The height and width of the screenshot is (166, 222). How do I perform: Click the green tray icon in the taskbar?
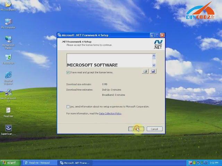pyautogui.click(x=194, y=163)
